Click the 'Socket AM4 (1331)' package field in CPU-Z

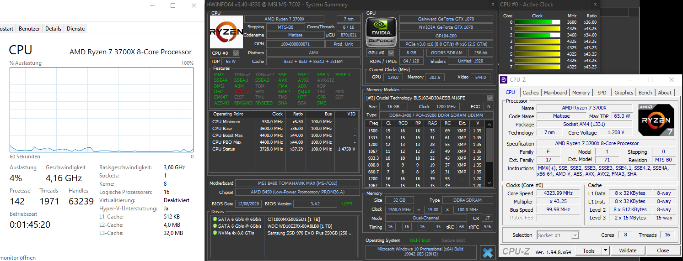pyautogui.click(x=583, y=125)
